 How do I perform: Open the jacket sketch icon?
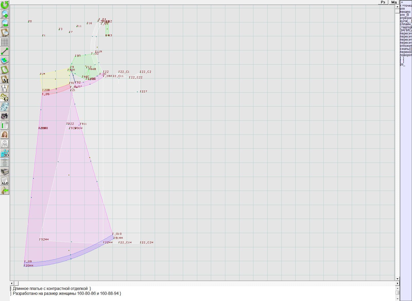[5, 144]
